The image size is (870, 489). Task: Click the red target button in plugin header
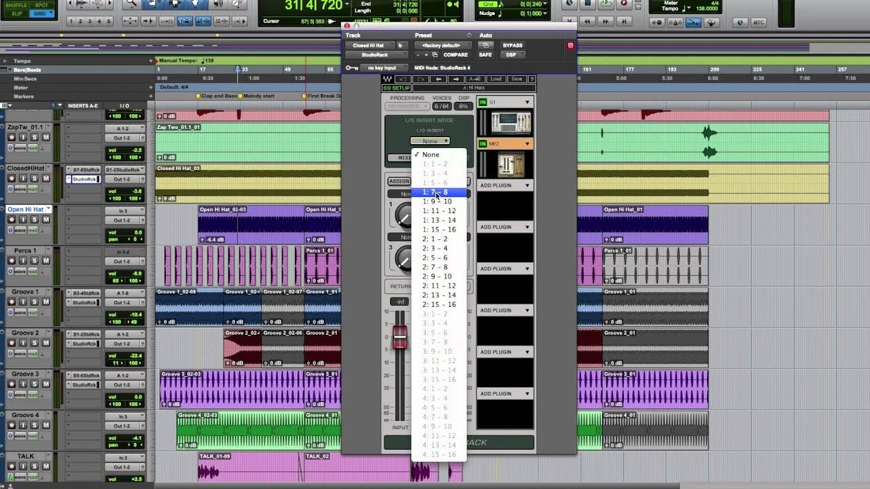click(x=570, y=46)
